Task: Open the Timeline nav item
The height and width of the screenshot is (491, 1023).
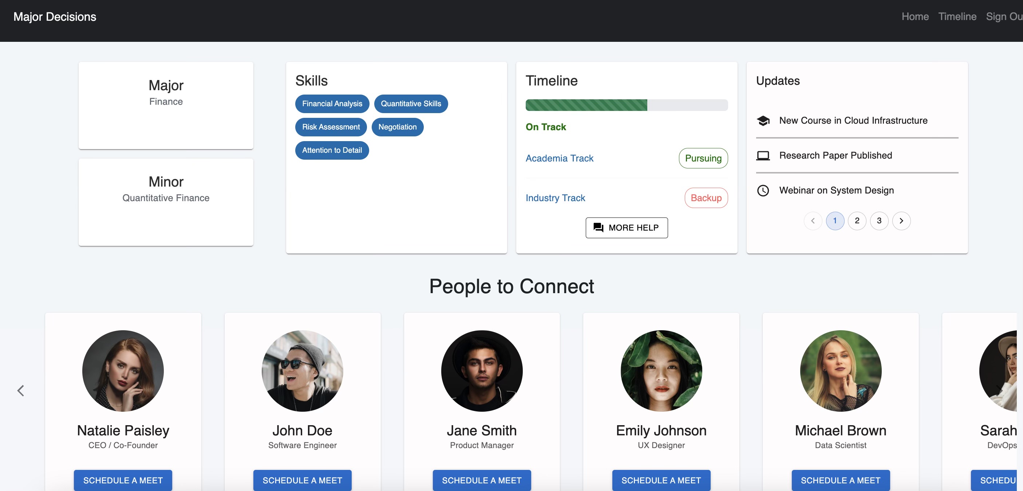Action: (957, 17)
